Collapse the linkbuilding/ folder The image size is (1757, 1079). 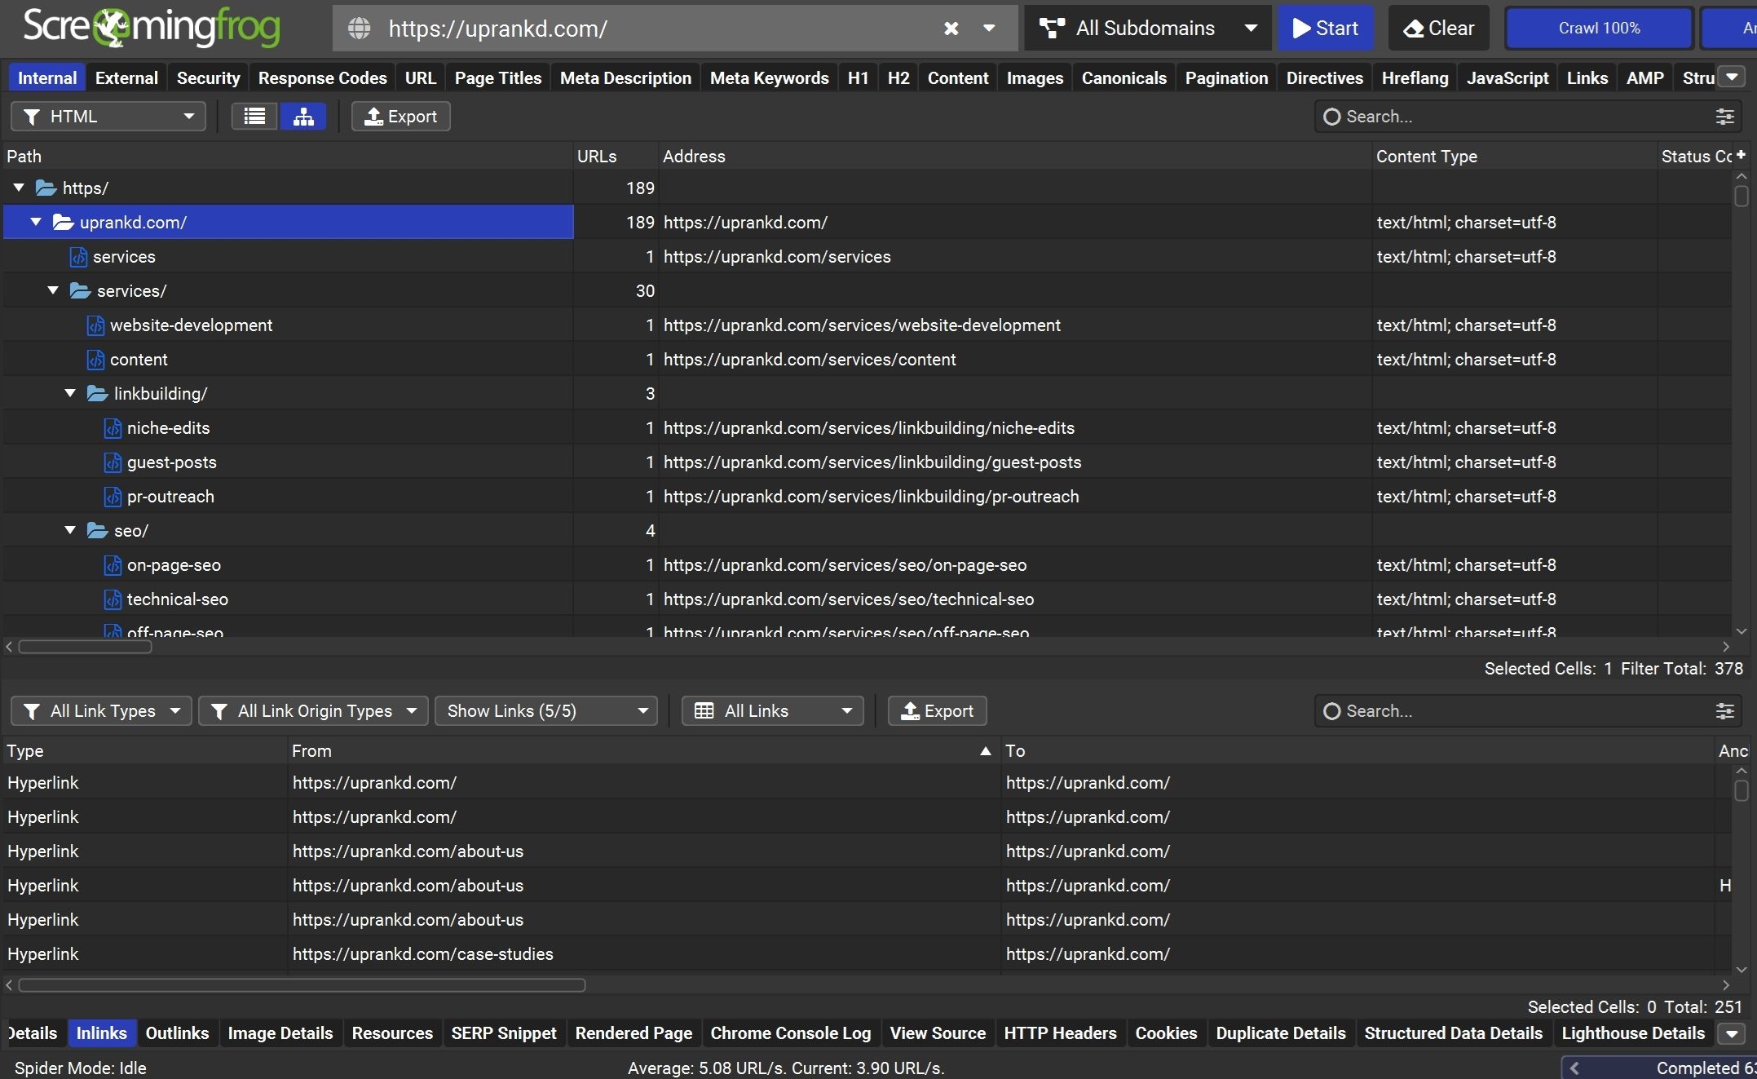click(70, 393)
